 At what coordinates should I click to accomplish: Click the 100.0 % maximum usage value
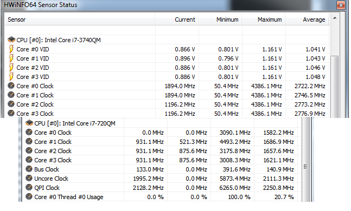[239, 197]
